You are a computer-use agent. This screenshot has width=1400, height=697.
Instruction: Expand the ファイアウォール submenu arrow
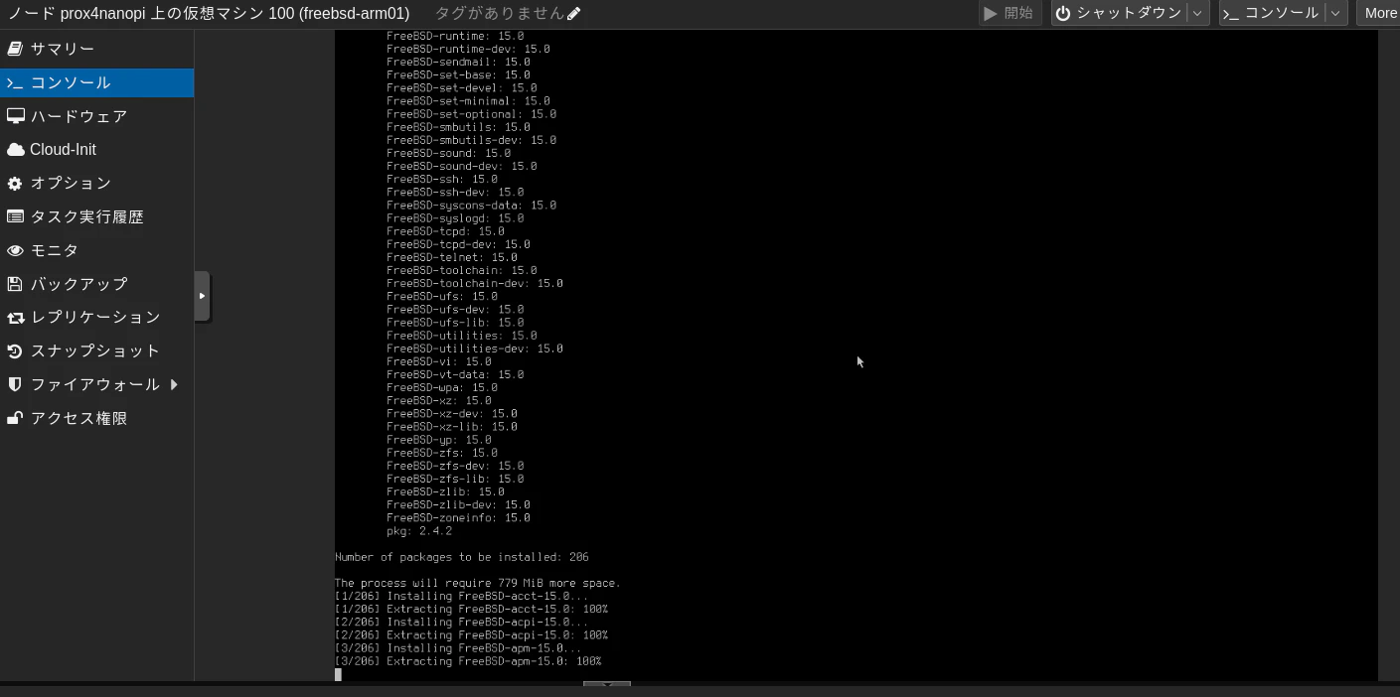(174, 384)
